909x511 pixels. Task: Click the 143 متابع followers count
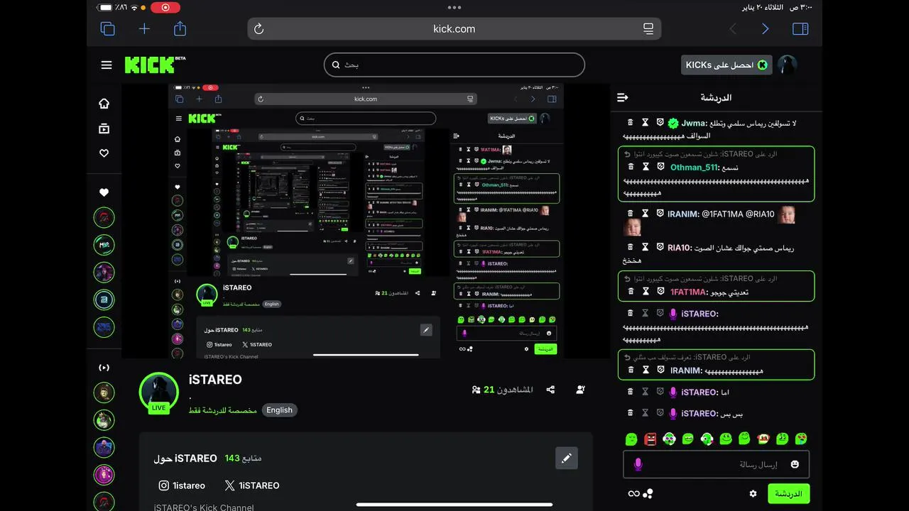tap(243, 458)
